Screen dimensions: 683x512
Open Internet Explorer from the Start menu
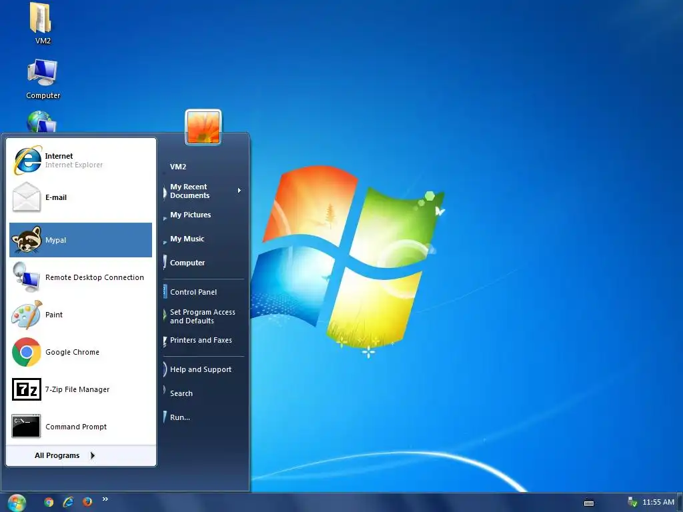[81, 160]
